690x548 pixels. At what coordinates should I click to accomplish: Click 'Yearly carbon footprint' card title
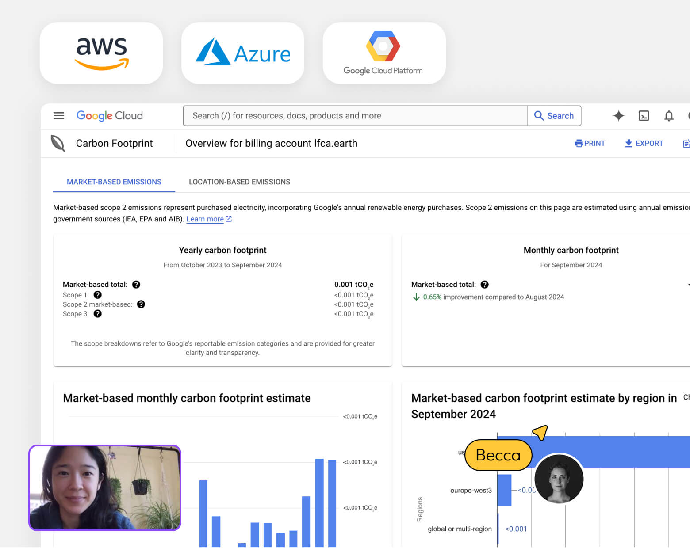(x=222, y=250)
